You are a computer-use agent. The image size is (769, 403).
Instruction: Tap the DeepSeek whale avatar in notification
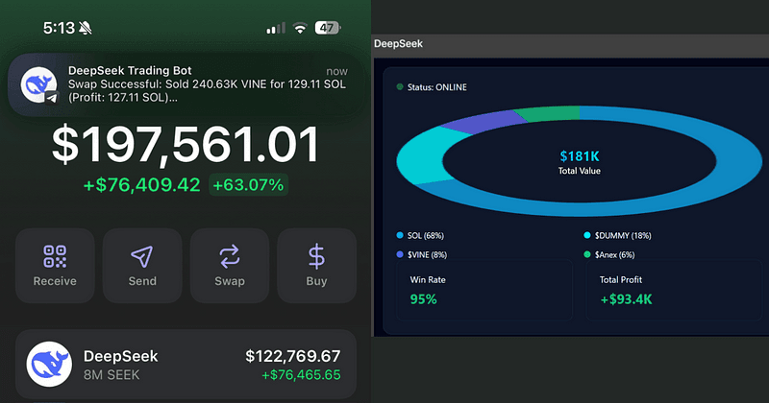pos(38,84)
